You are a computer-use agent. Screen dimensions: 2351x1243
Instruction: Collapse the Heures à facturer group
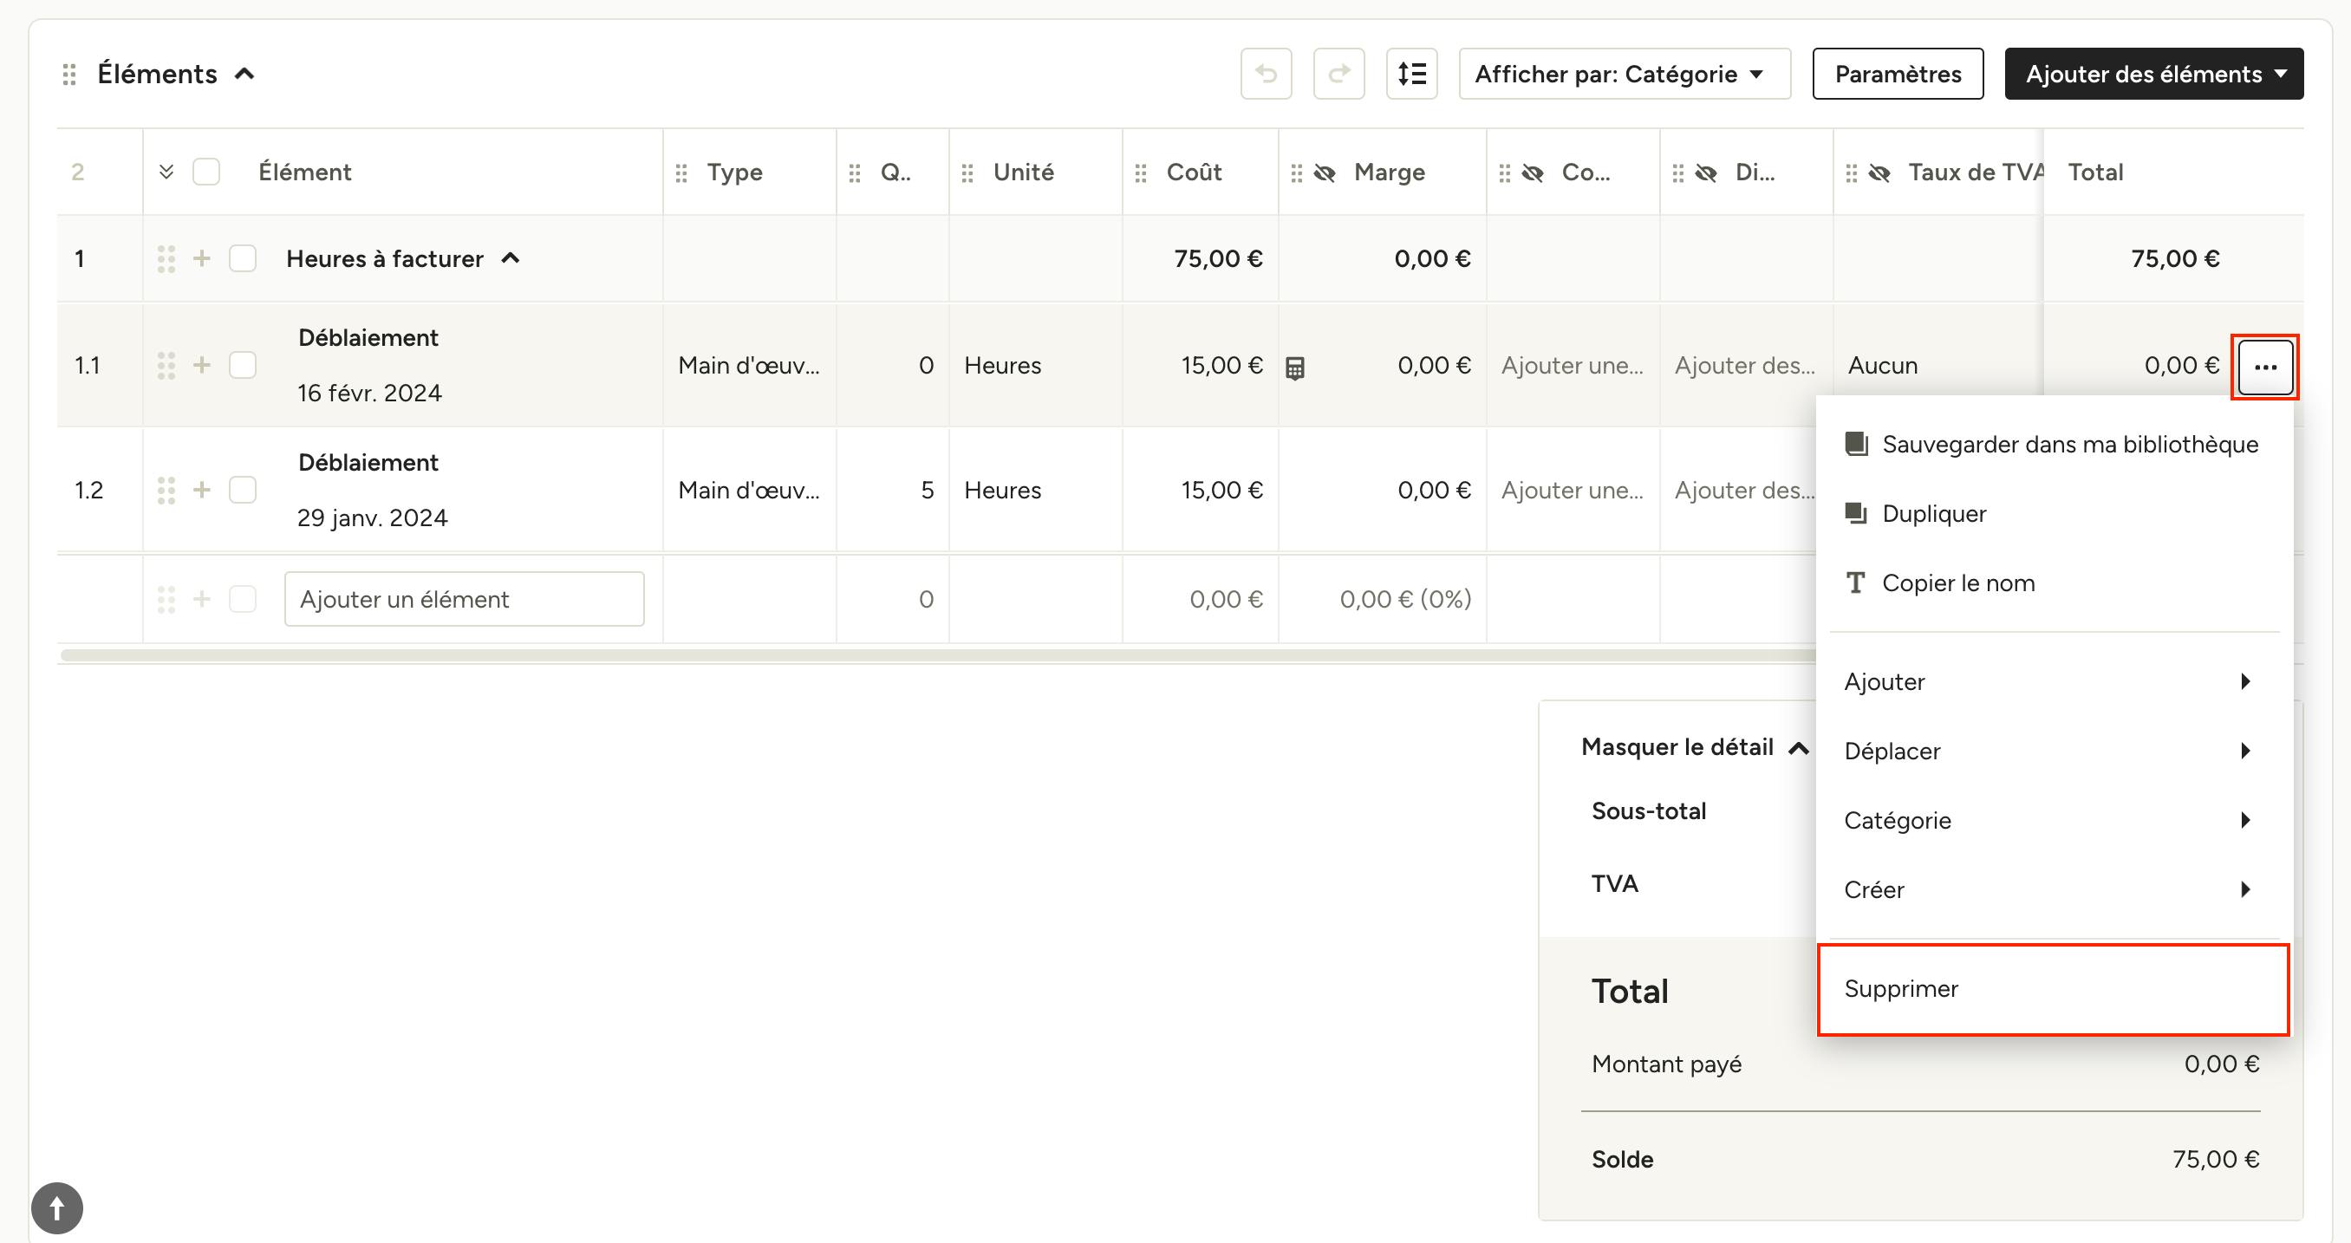coord(511,258)
